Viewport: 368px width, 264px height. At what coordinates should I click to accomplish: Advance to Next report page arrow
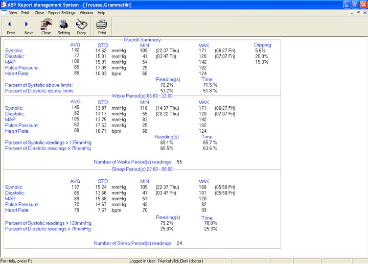point(29,27)
